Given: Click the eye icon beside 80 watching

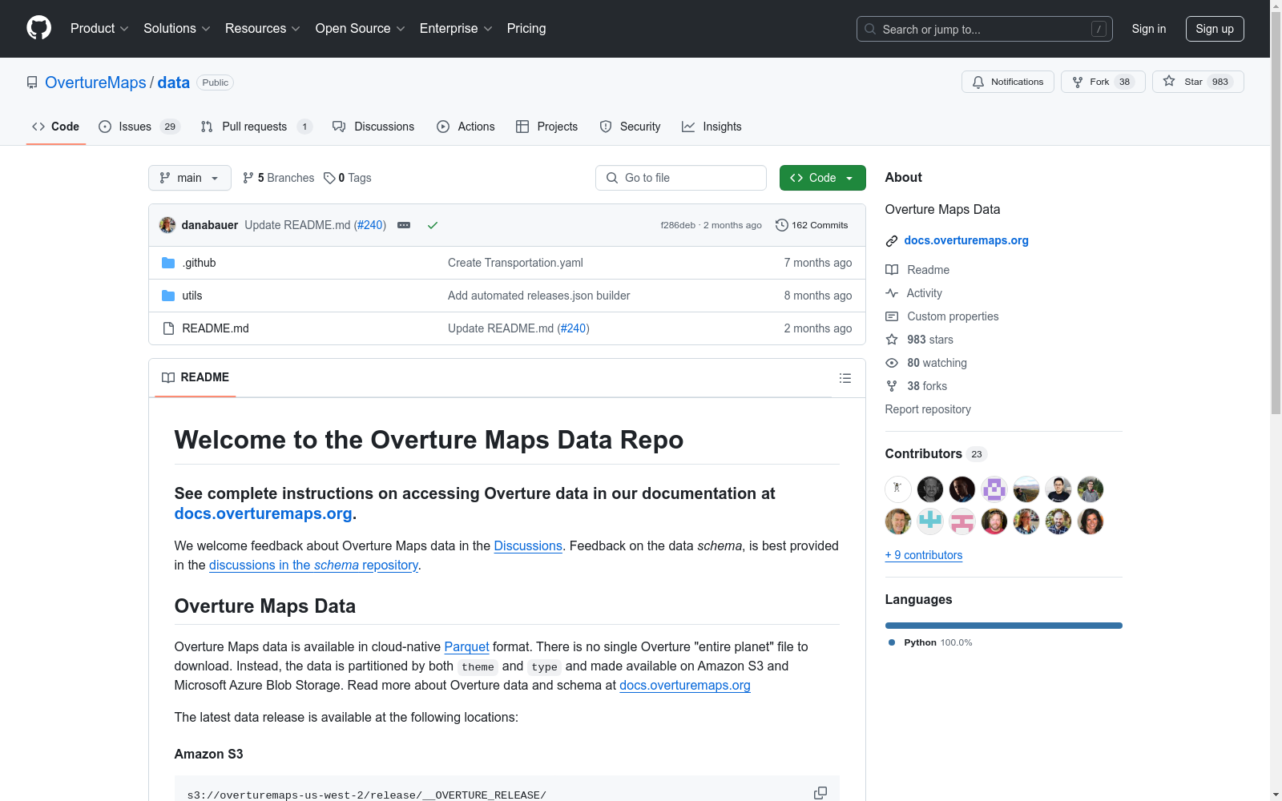Looking at the screenshot, I should [892, 363].
